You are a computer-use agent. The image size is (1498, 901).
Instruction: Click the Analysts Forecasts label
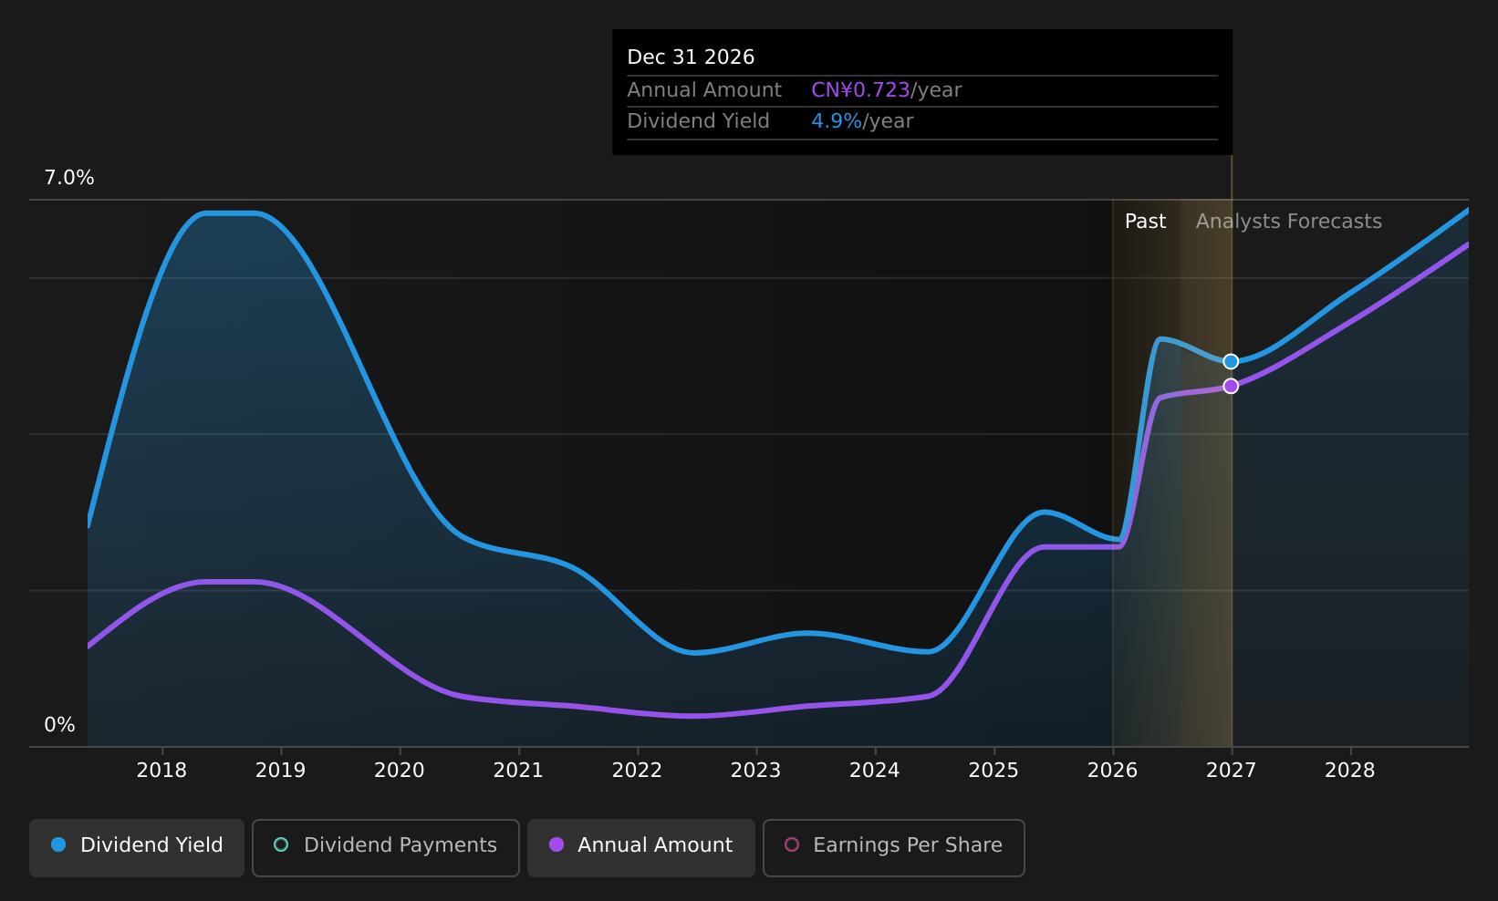tap(1289, 222)
